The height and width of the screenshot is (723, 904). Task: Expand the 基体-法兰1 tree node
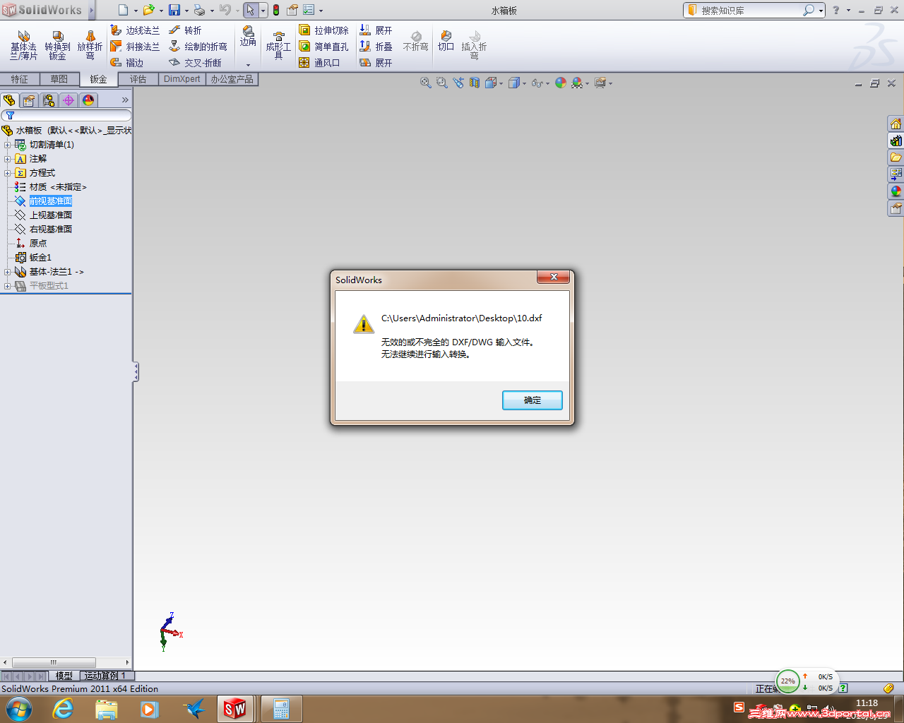point(7,272)
